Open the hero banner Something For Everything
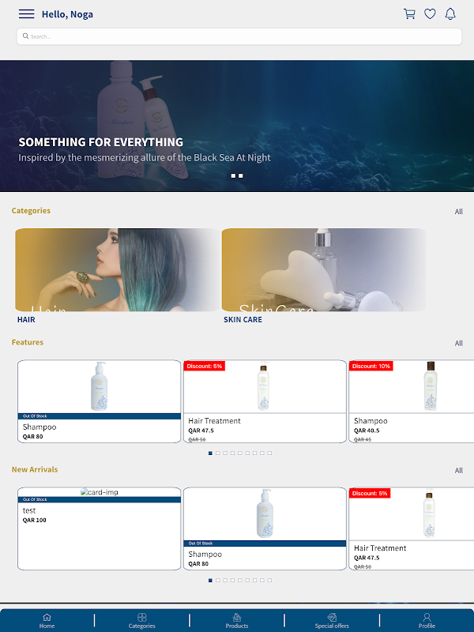Screen dimensions: 474x632 237,126
